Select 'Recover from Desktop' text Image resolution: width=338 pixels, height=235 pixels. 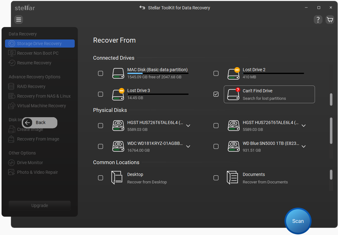pyautogui.click(x=147, y=182)
